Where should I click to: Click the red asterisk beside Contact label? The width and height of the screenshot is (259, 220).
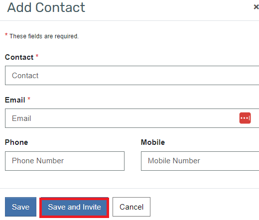(x=37, y=56)
